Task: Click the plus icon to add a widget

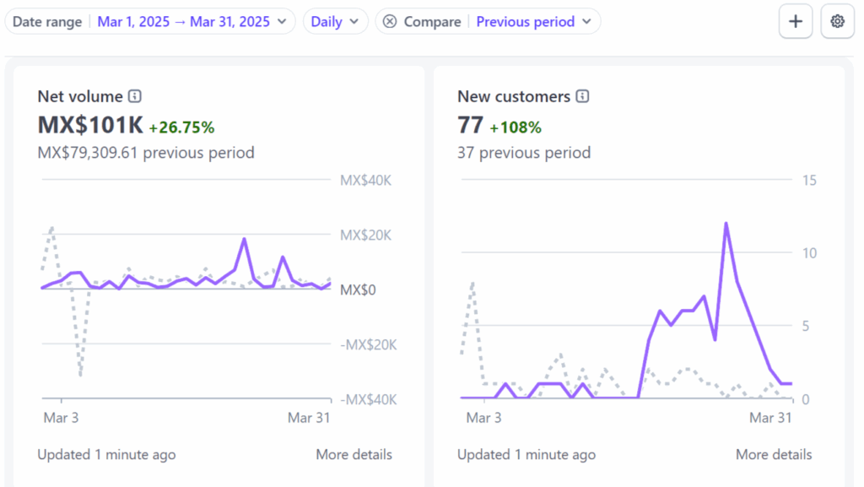Action: (x=795, y=21)
